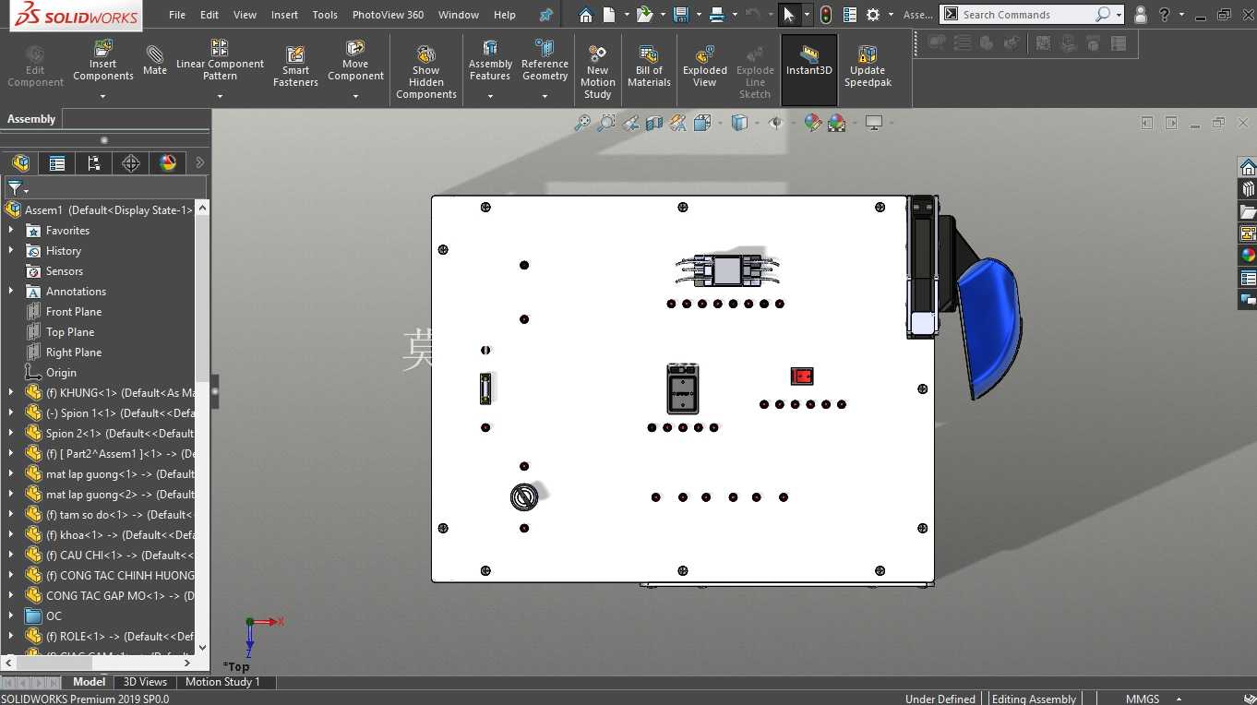This screenshot has width=1257, height=705.
Task: Open the DisplayManager color ball tab
Action: 168,163
